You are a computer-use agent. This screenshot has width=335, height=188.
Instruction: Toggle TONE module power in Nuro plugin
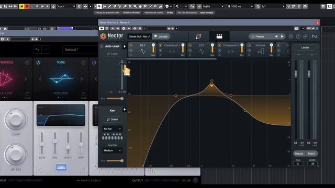click(38, 63)
